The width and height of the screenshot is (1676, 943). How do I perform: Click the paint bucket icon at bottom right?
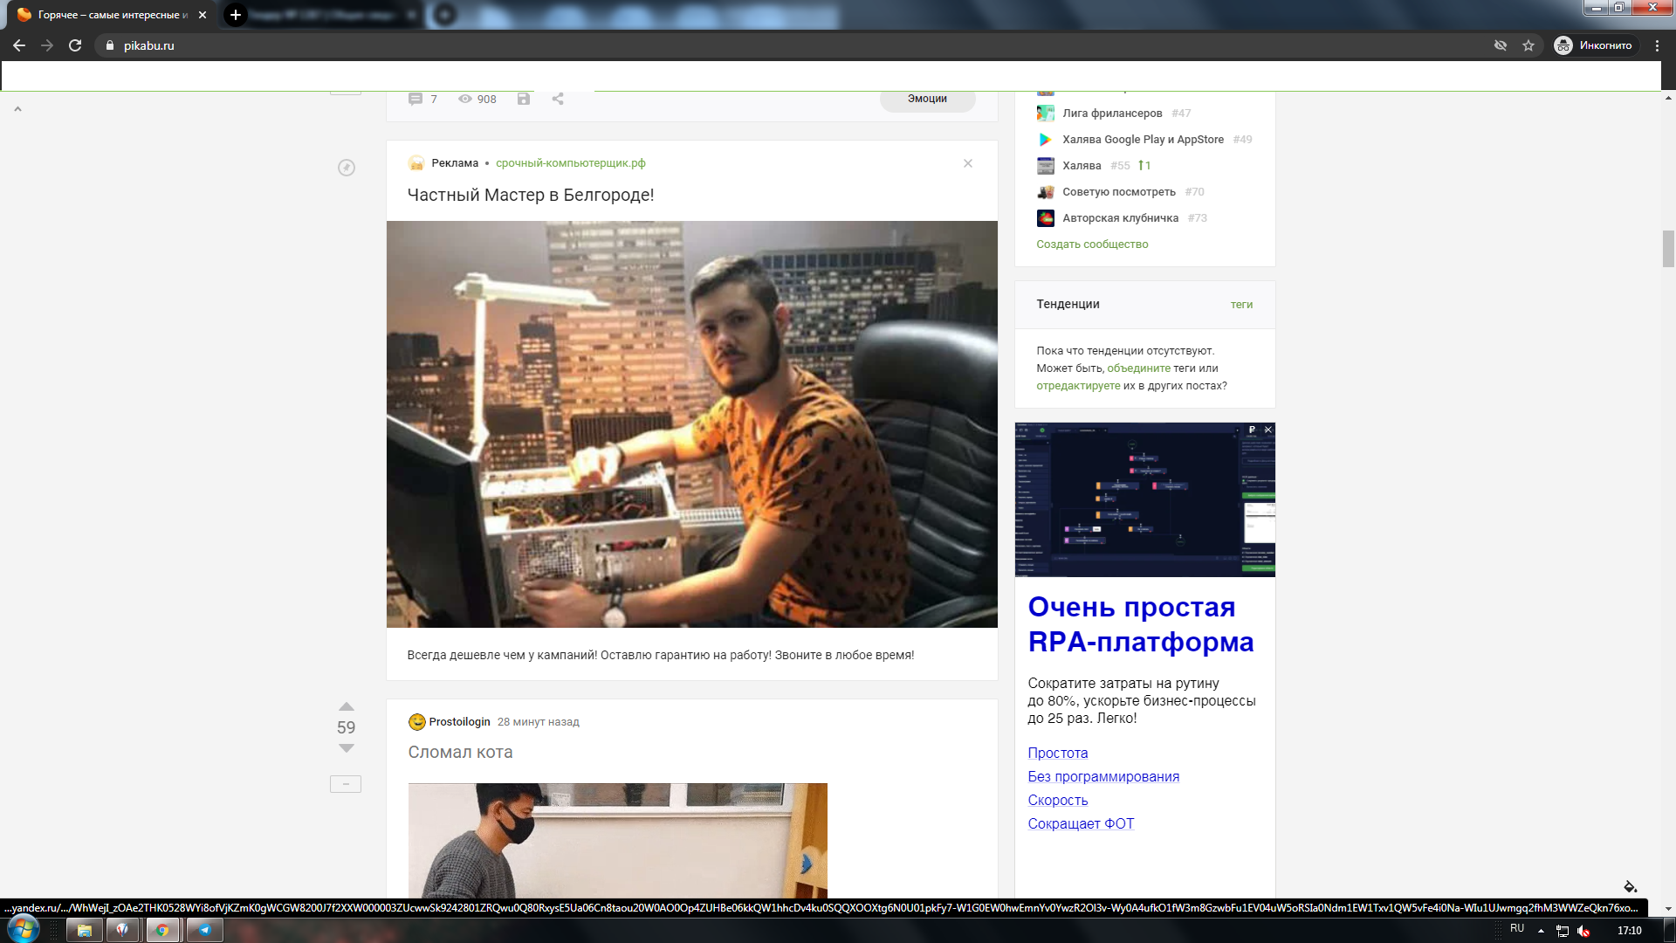1630,886
